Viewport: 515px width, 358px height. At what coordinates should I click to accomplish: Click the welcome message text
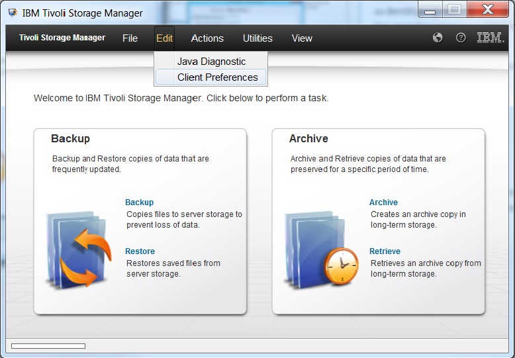click(x=181, y=98)
